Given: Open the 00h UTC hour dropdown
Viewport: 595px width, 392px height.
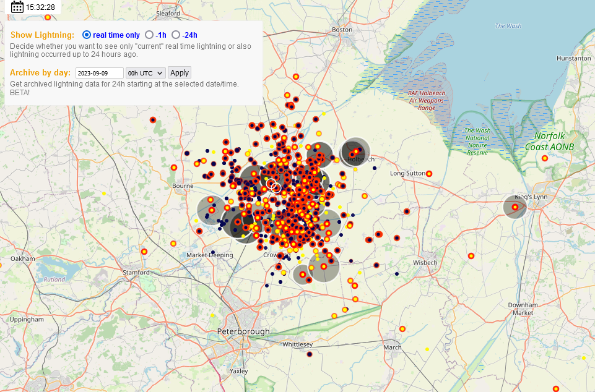Looking at the screenshot, I should click(145, 73).
